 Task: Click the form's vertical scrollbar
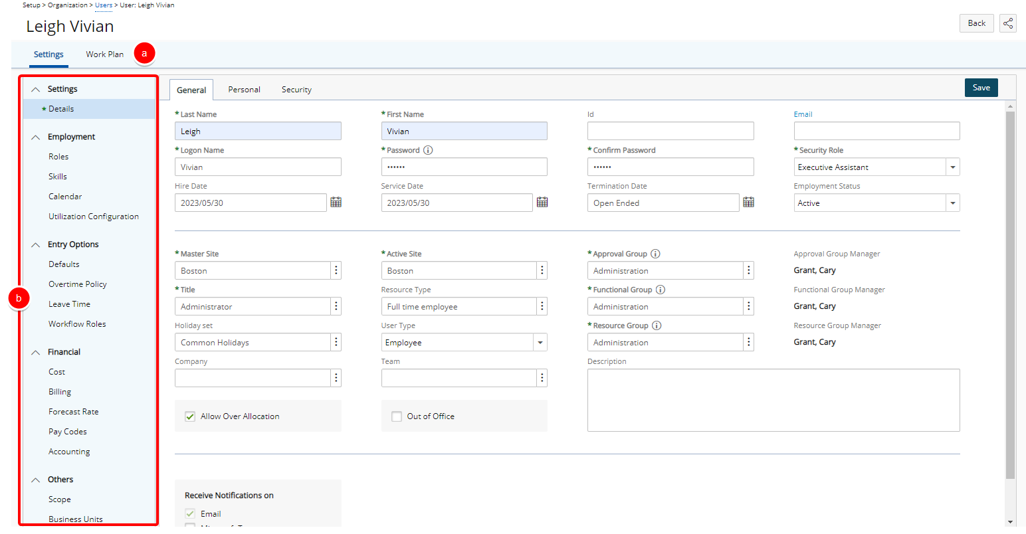1010,295
